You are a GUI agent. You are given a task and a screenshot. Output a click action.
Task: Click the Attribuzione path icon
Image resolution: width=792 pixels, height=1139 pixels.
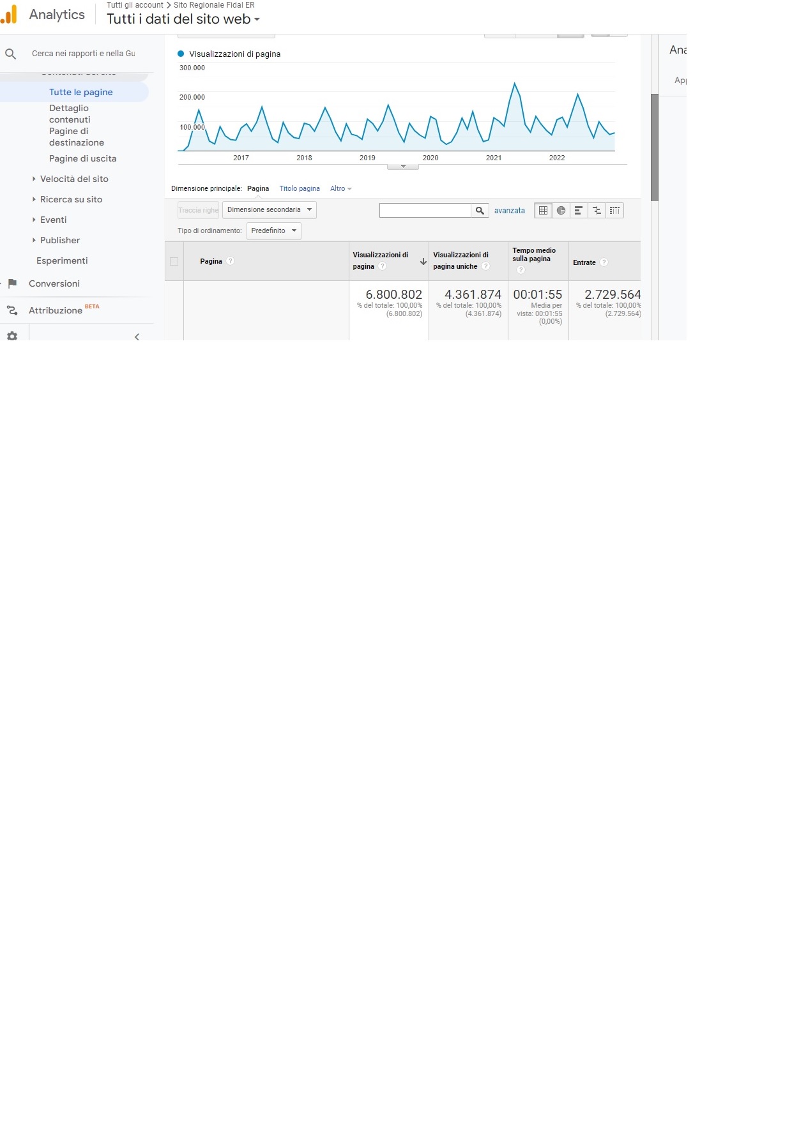click(x=12, y=310)
